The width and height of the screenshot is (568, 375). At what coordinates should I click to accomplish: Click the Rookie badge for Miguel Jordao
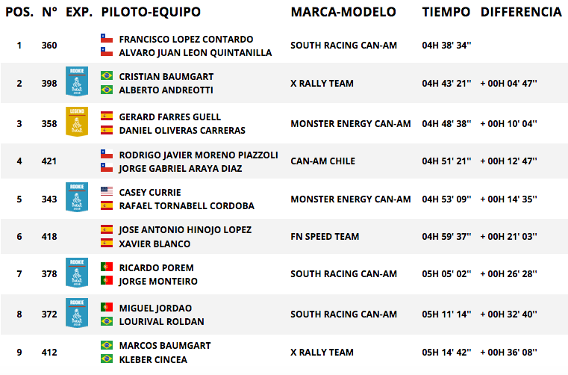[77, 312]
